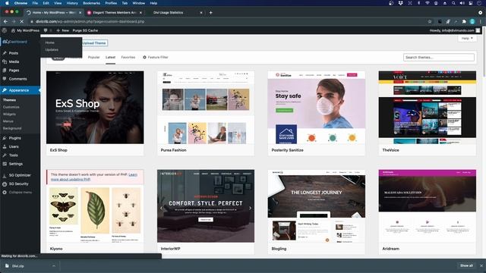The height and width of the screenshot is (273, 486).
Task: Open the Chrome three-dot menu
Action: [481, 21]
